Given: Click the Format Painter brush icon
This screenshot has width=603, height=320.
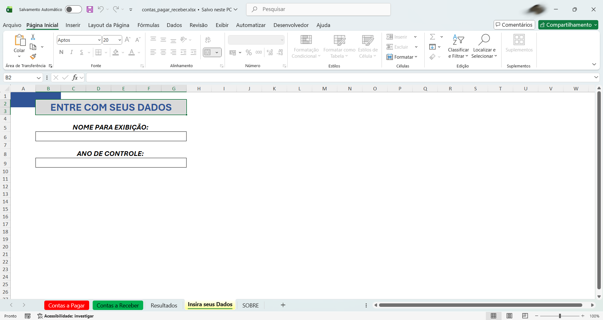Looking at the screenshot, I should coord(33,57).
